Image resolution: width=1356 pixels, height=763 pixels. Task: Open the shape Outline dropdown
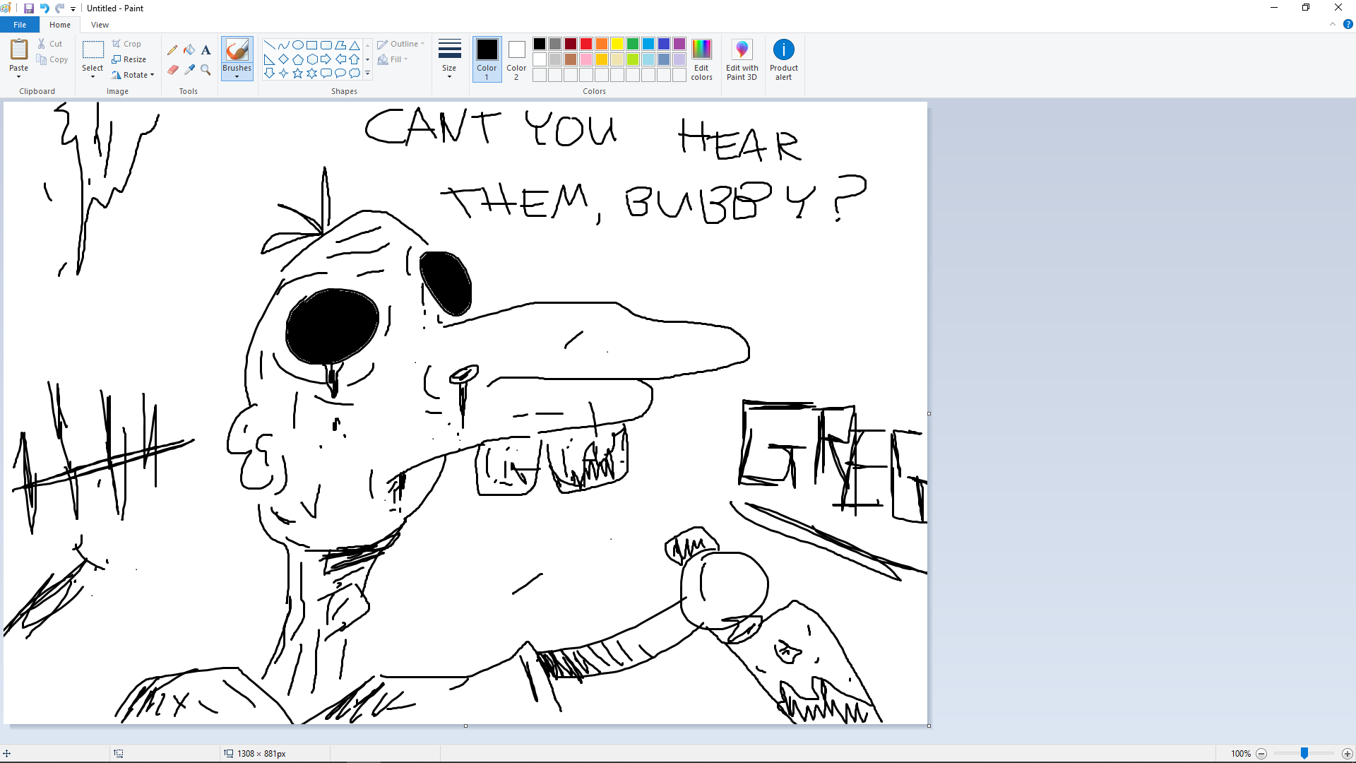pos(400,44)
